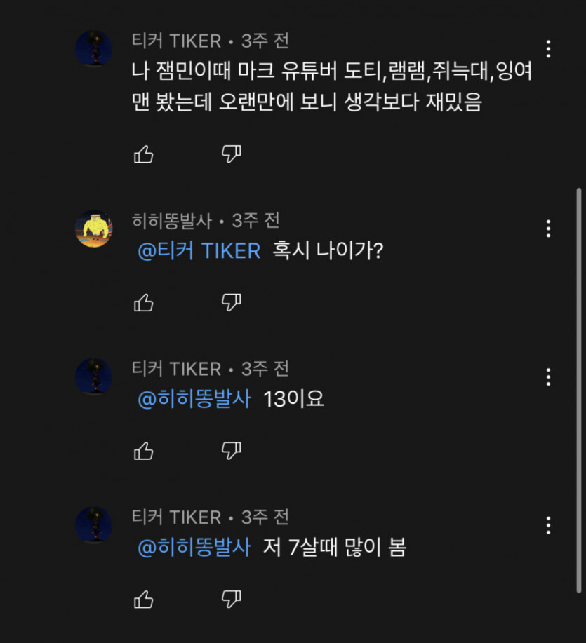Open more options for the '저 7살때' reply
586x643 pixels.
(548, 525)
